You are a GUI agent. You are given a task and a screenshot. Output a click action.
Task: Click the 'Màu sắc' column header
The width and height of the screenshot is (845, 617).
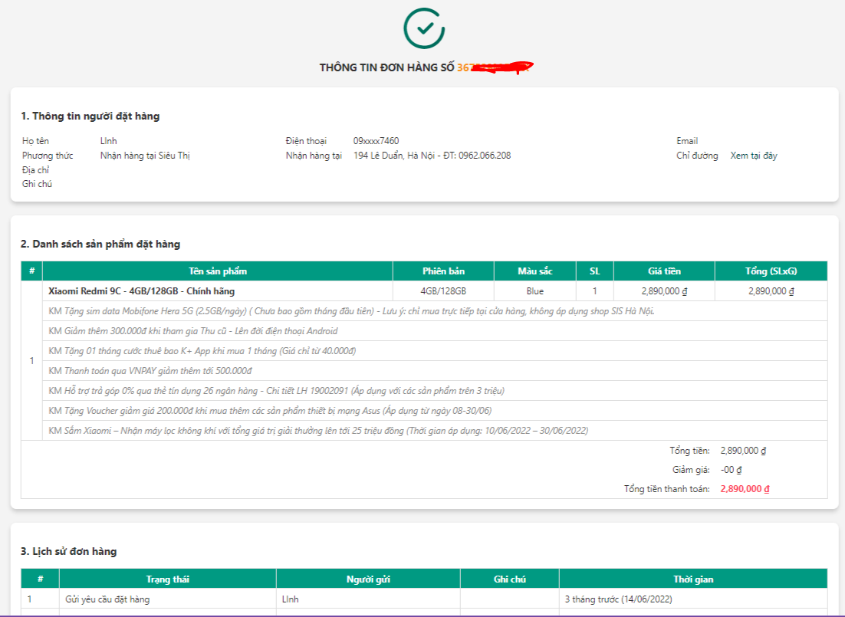pos(534,271)
